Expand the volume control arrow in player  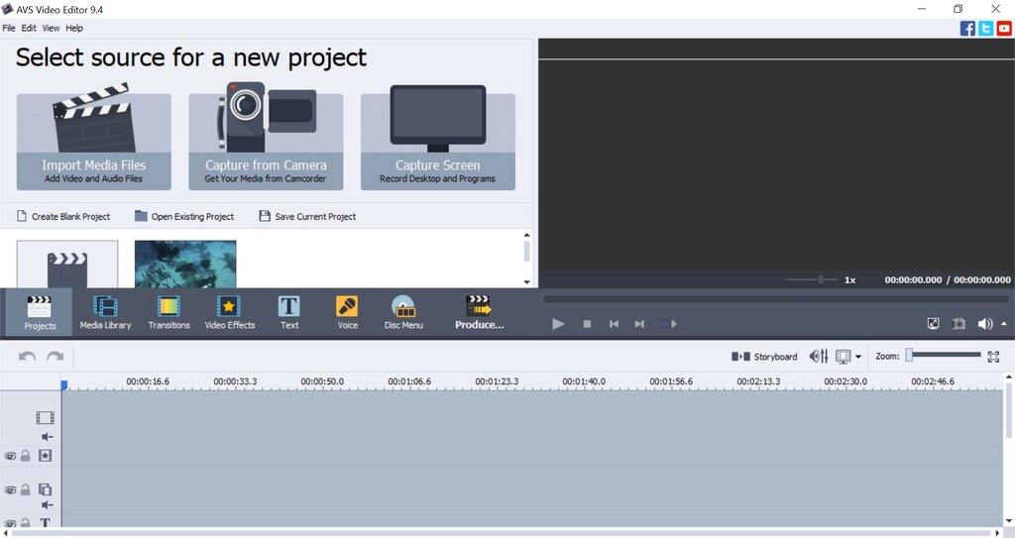point(1004,323)
